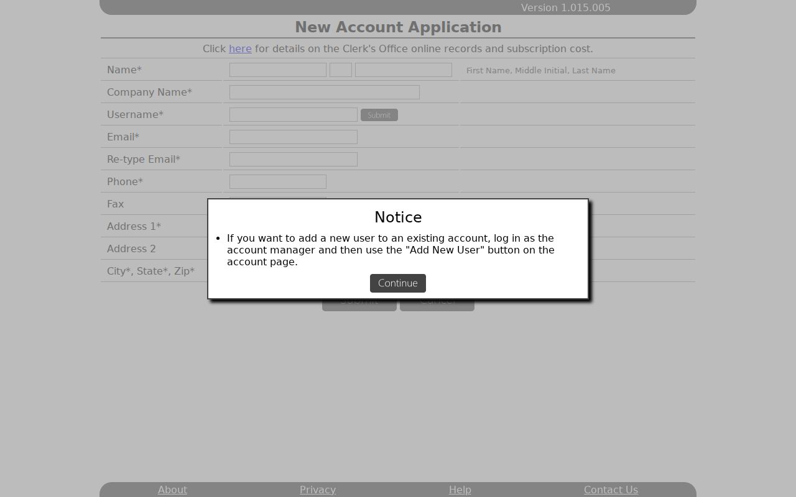Click the Phone number field
Image resolution: width=796 pixels, height=497 pixels.
pyautogui.click(x=278, y=181)
